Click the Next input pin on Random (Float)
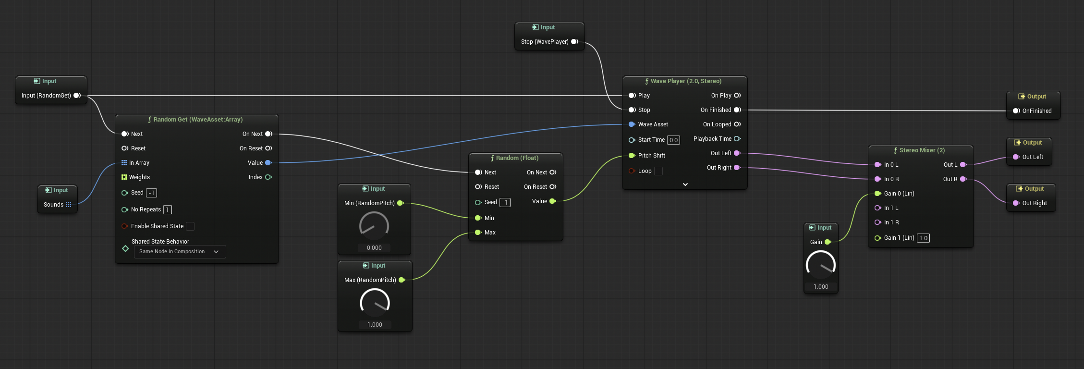 click(x=478, y=172)
